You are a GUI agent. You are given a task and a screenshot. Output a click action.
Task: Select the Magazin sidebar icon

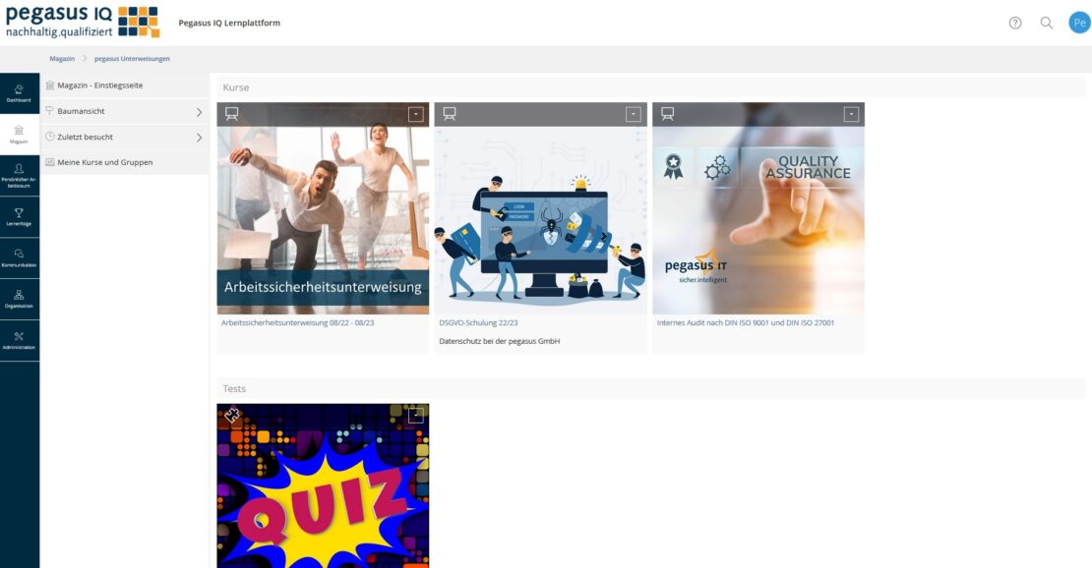click(20, 135)
